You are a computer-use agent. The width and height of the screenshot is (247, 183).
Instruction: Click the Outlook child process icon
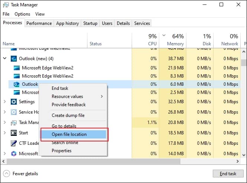coord(16,84)
